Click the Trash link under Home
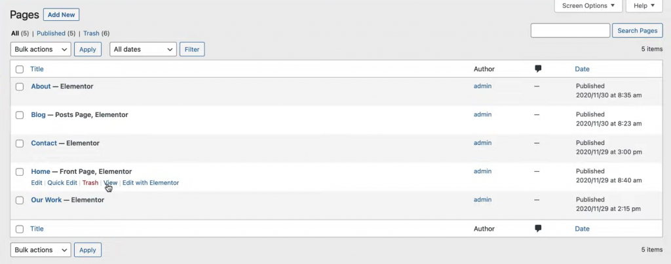 coord(90,183)
